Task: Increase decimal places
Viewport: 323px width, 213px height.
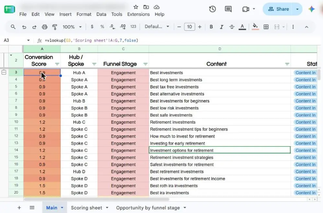Action: (123, 27)
